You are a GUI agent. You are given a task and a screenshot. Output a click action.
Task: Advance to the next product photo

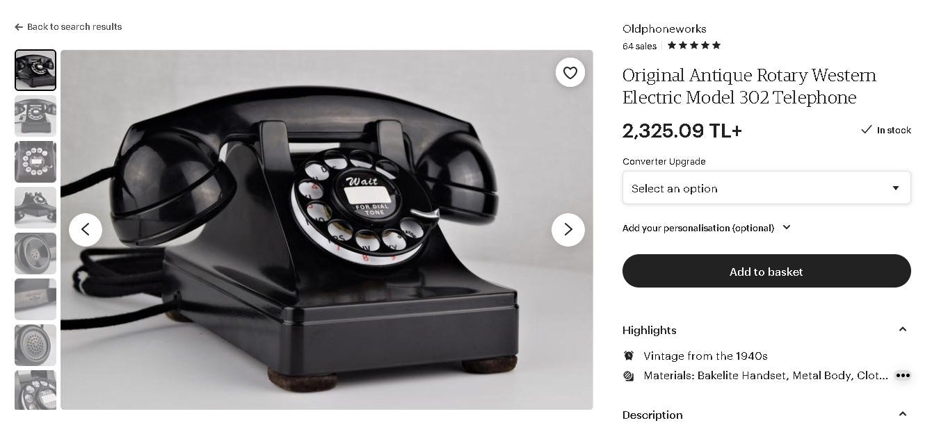point(568,229)
